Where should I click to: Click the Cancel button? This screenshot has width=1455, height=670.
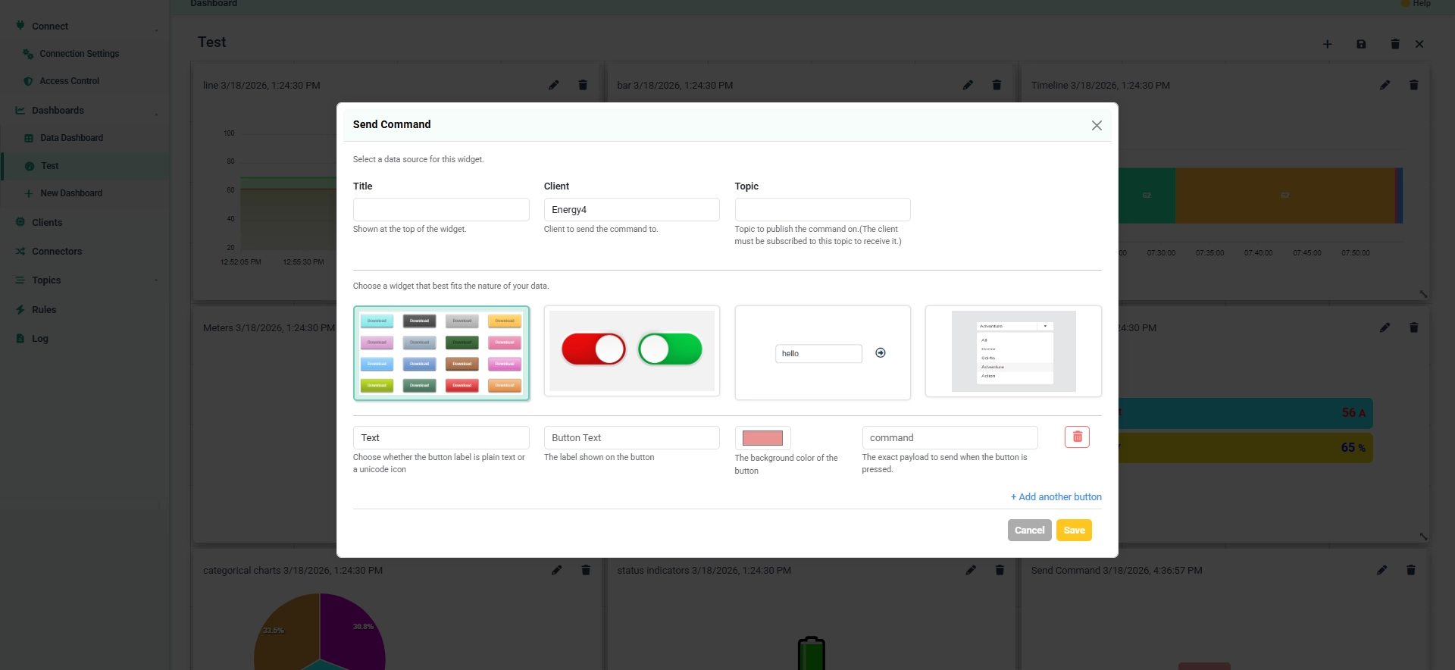pyautogui.click(x=1029, y=531)
